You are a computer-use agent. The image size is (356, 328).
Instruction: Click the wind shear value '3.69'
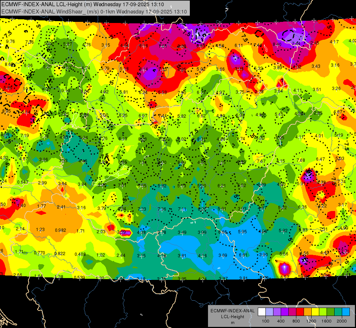pos(223,255)
